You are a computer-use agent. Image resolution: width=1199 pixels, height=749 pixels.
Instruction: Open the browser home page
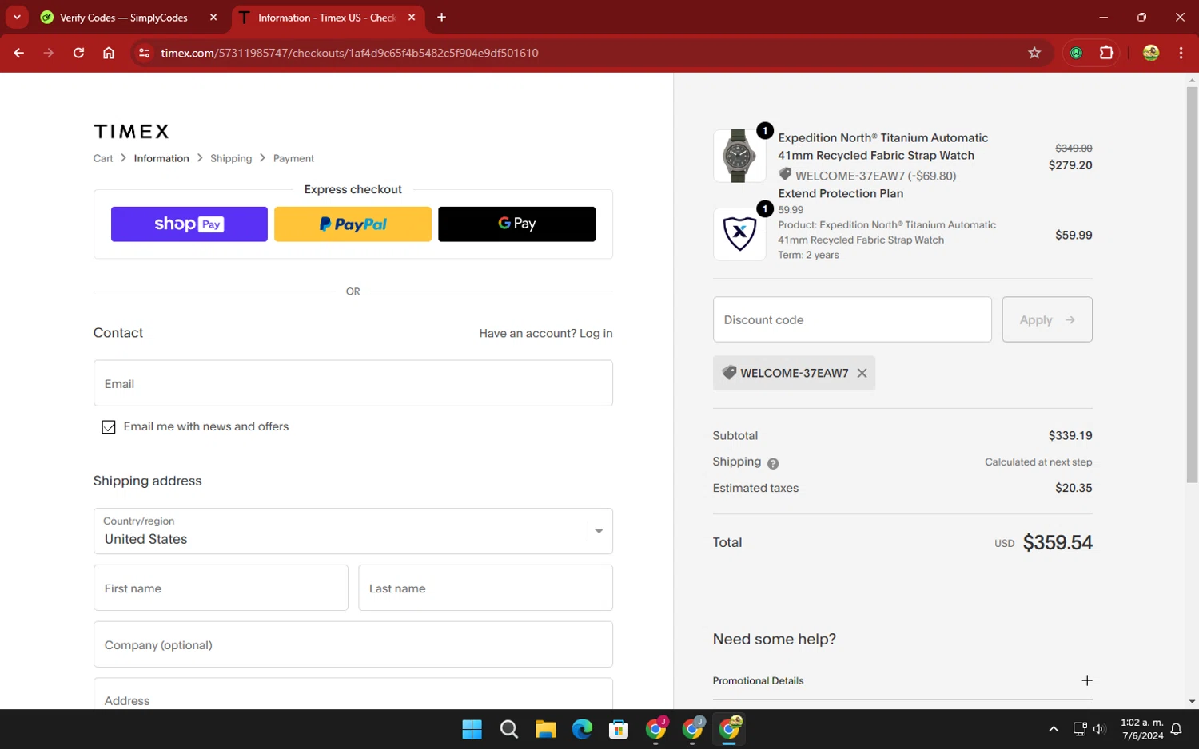(109, 53)
